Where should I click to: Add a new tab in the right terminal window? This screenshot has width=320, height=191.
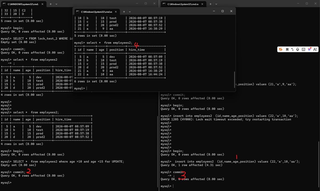point(210,4)
